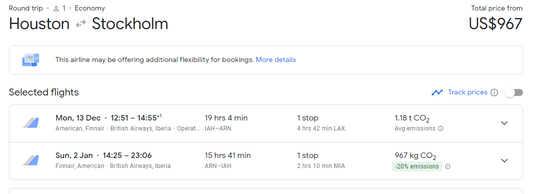Click the passenger count person icon
The width and height of the screenshot is (533, 194).
click(56, 8)
